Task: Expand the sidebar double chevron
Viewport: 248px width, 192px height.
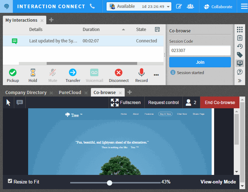Action: point(240,81)
